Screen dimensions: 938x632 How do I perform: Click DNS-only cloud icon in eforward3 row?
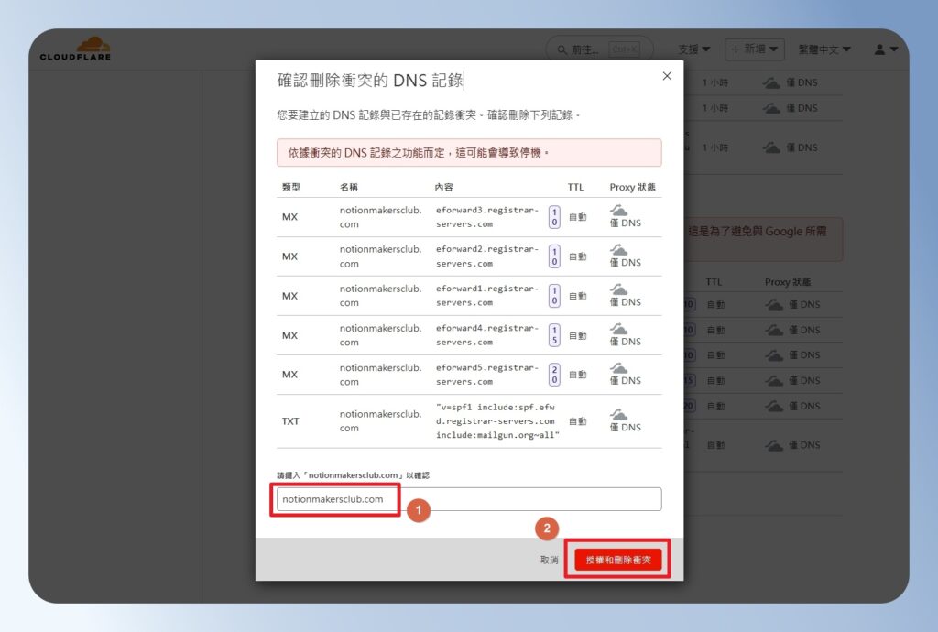[618, 211]
